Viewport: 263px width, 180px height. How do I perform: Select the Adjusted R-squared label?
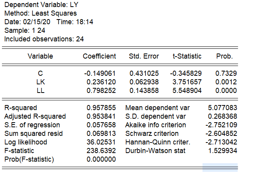tap(35, 116)
